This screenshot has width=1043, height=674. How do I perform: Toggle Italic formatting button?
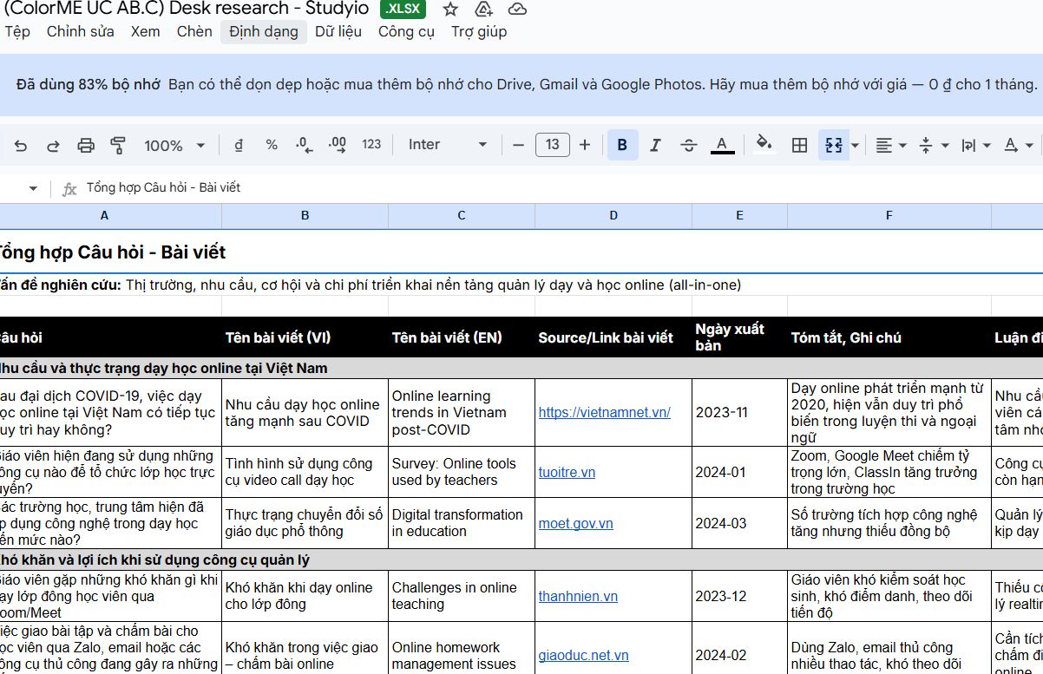pyautogui.click(x=655, y=145)
